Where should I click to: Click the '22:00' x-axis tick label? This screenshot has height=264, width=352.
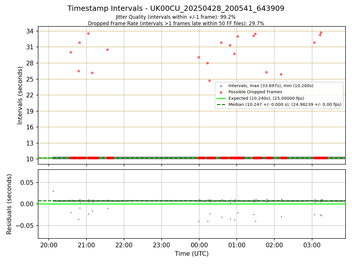pyautogui.click(x=124, y=245)
